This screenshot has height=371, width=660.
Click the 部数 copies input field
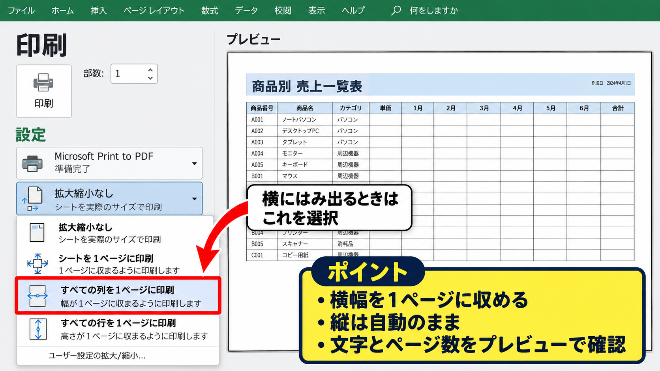134,74
